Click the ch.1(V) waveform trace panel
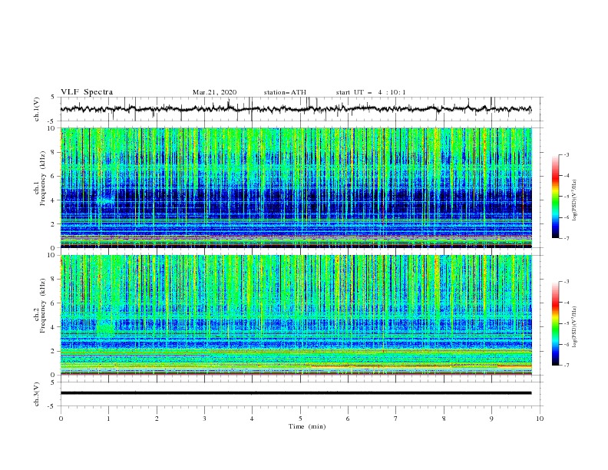 pyautogui.click(x=302, y=109)
